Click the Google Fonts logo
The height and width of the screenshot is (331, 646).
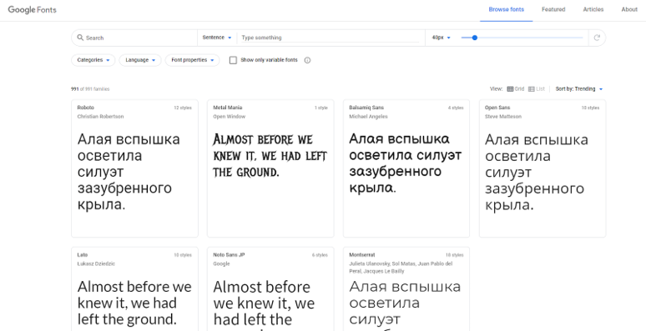pyautogui.click(x=33, y=9)
